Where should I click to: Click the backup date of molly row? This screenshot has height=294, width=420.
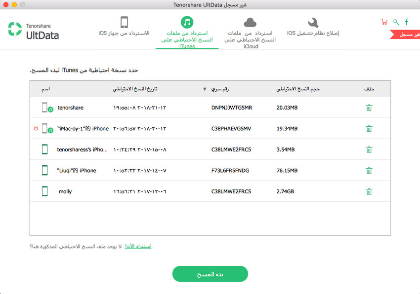(x=139, y=191)
